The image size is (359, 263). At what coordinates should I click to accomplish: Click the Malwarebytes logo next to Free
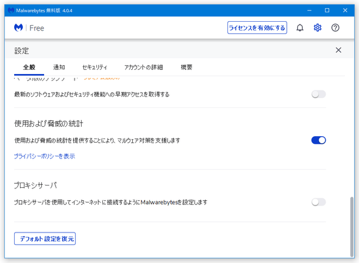pyautogui.click(x=18, y=28)
